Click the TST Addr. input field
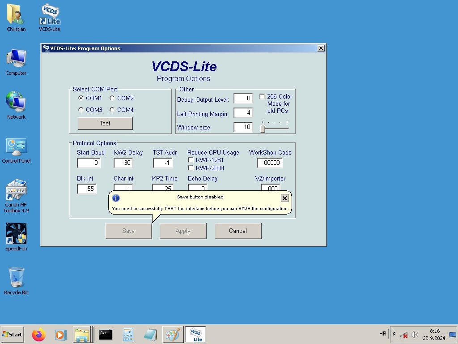 pyautogui.click(x=163, y=163)
